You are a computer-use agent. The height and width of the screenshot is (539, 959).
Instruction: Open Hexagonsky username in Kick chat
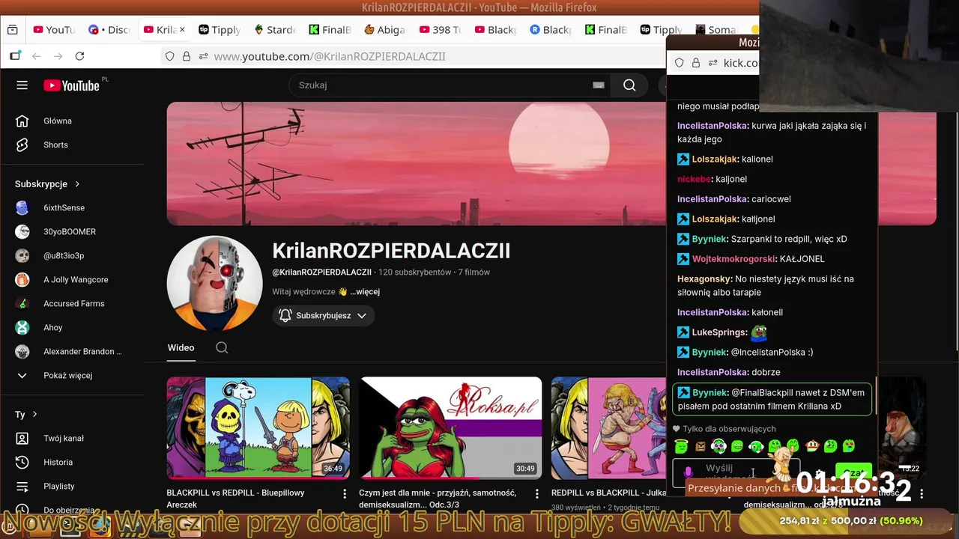click(x=704, y=278)
